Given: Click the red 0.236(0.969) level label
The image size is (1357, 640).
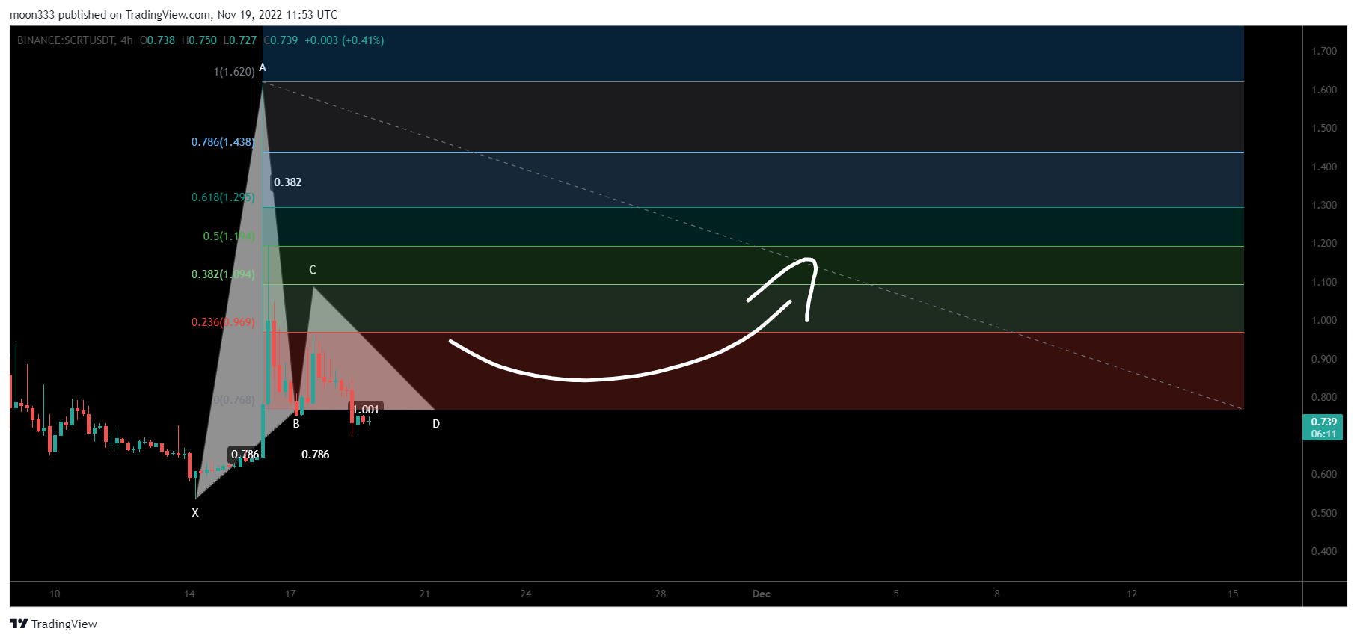Looking at the screenshot, I should pyautogui.click(x=223, y=322).
